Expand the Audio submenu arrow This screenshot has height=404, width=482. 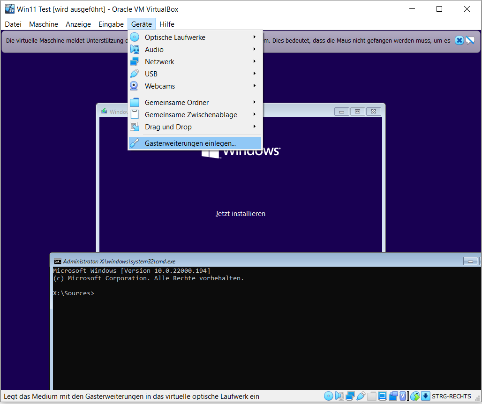[x=255, y=49]
